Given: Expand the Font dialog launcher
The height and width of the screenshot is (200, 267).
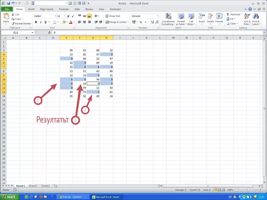Looking at the screenshot, I should coord(74,28).
